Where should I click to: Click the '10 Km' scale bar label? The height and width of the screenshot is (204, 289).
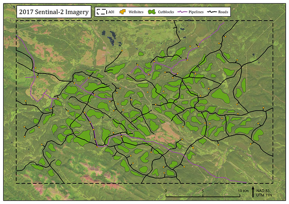click(243, 191)
